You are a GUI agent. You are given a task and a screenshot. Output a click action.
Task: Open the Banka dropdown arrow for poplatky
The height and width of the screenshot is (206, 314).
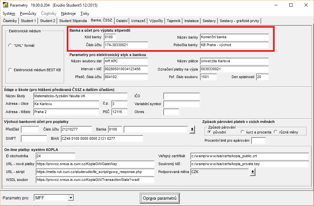tap(192, 129)
